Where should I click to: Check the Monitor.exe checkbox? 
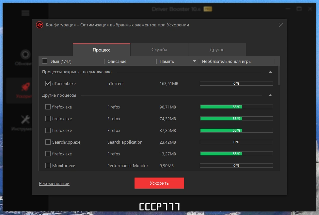point(48,166)
